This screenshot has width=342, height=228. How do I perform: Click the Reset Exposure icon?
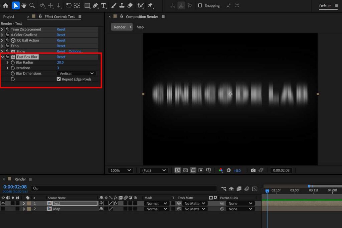pyautogui.click(x=228, y=170)
